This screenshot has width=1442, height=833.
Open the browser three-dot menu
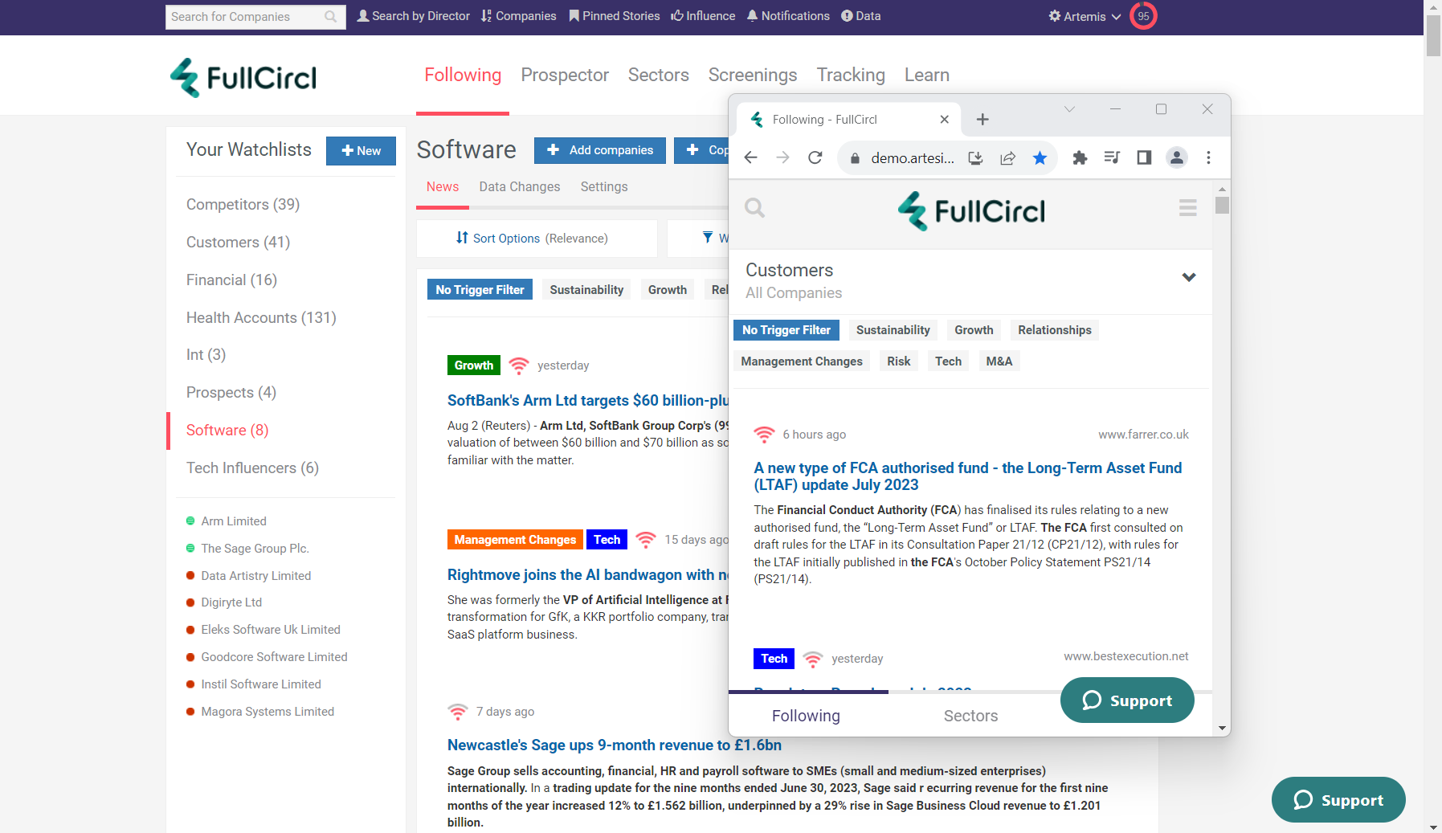point(1208,157)
